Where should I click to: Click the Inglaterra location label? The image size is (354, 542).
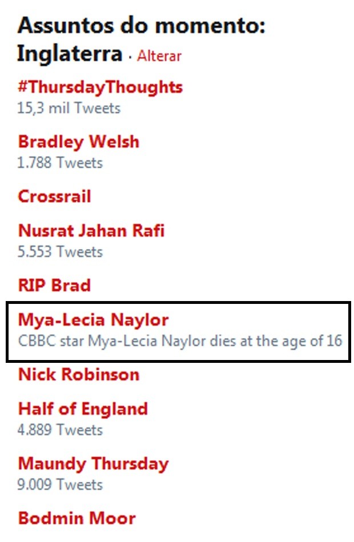tap(70, 54)
